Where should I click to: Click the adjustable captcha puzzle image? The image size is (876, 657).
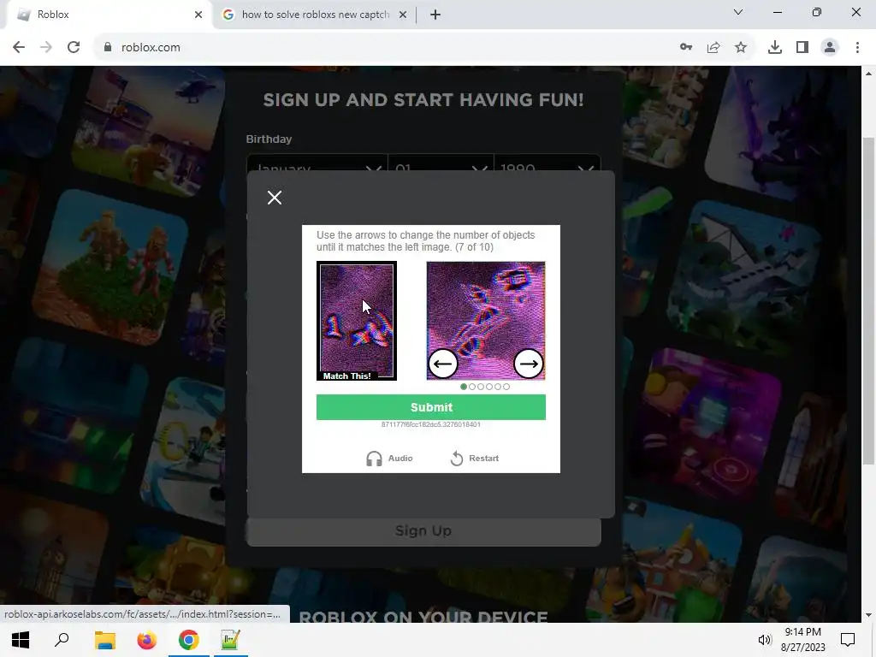486,321
